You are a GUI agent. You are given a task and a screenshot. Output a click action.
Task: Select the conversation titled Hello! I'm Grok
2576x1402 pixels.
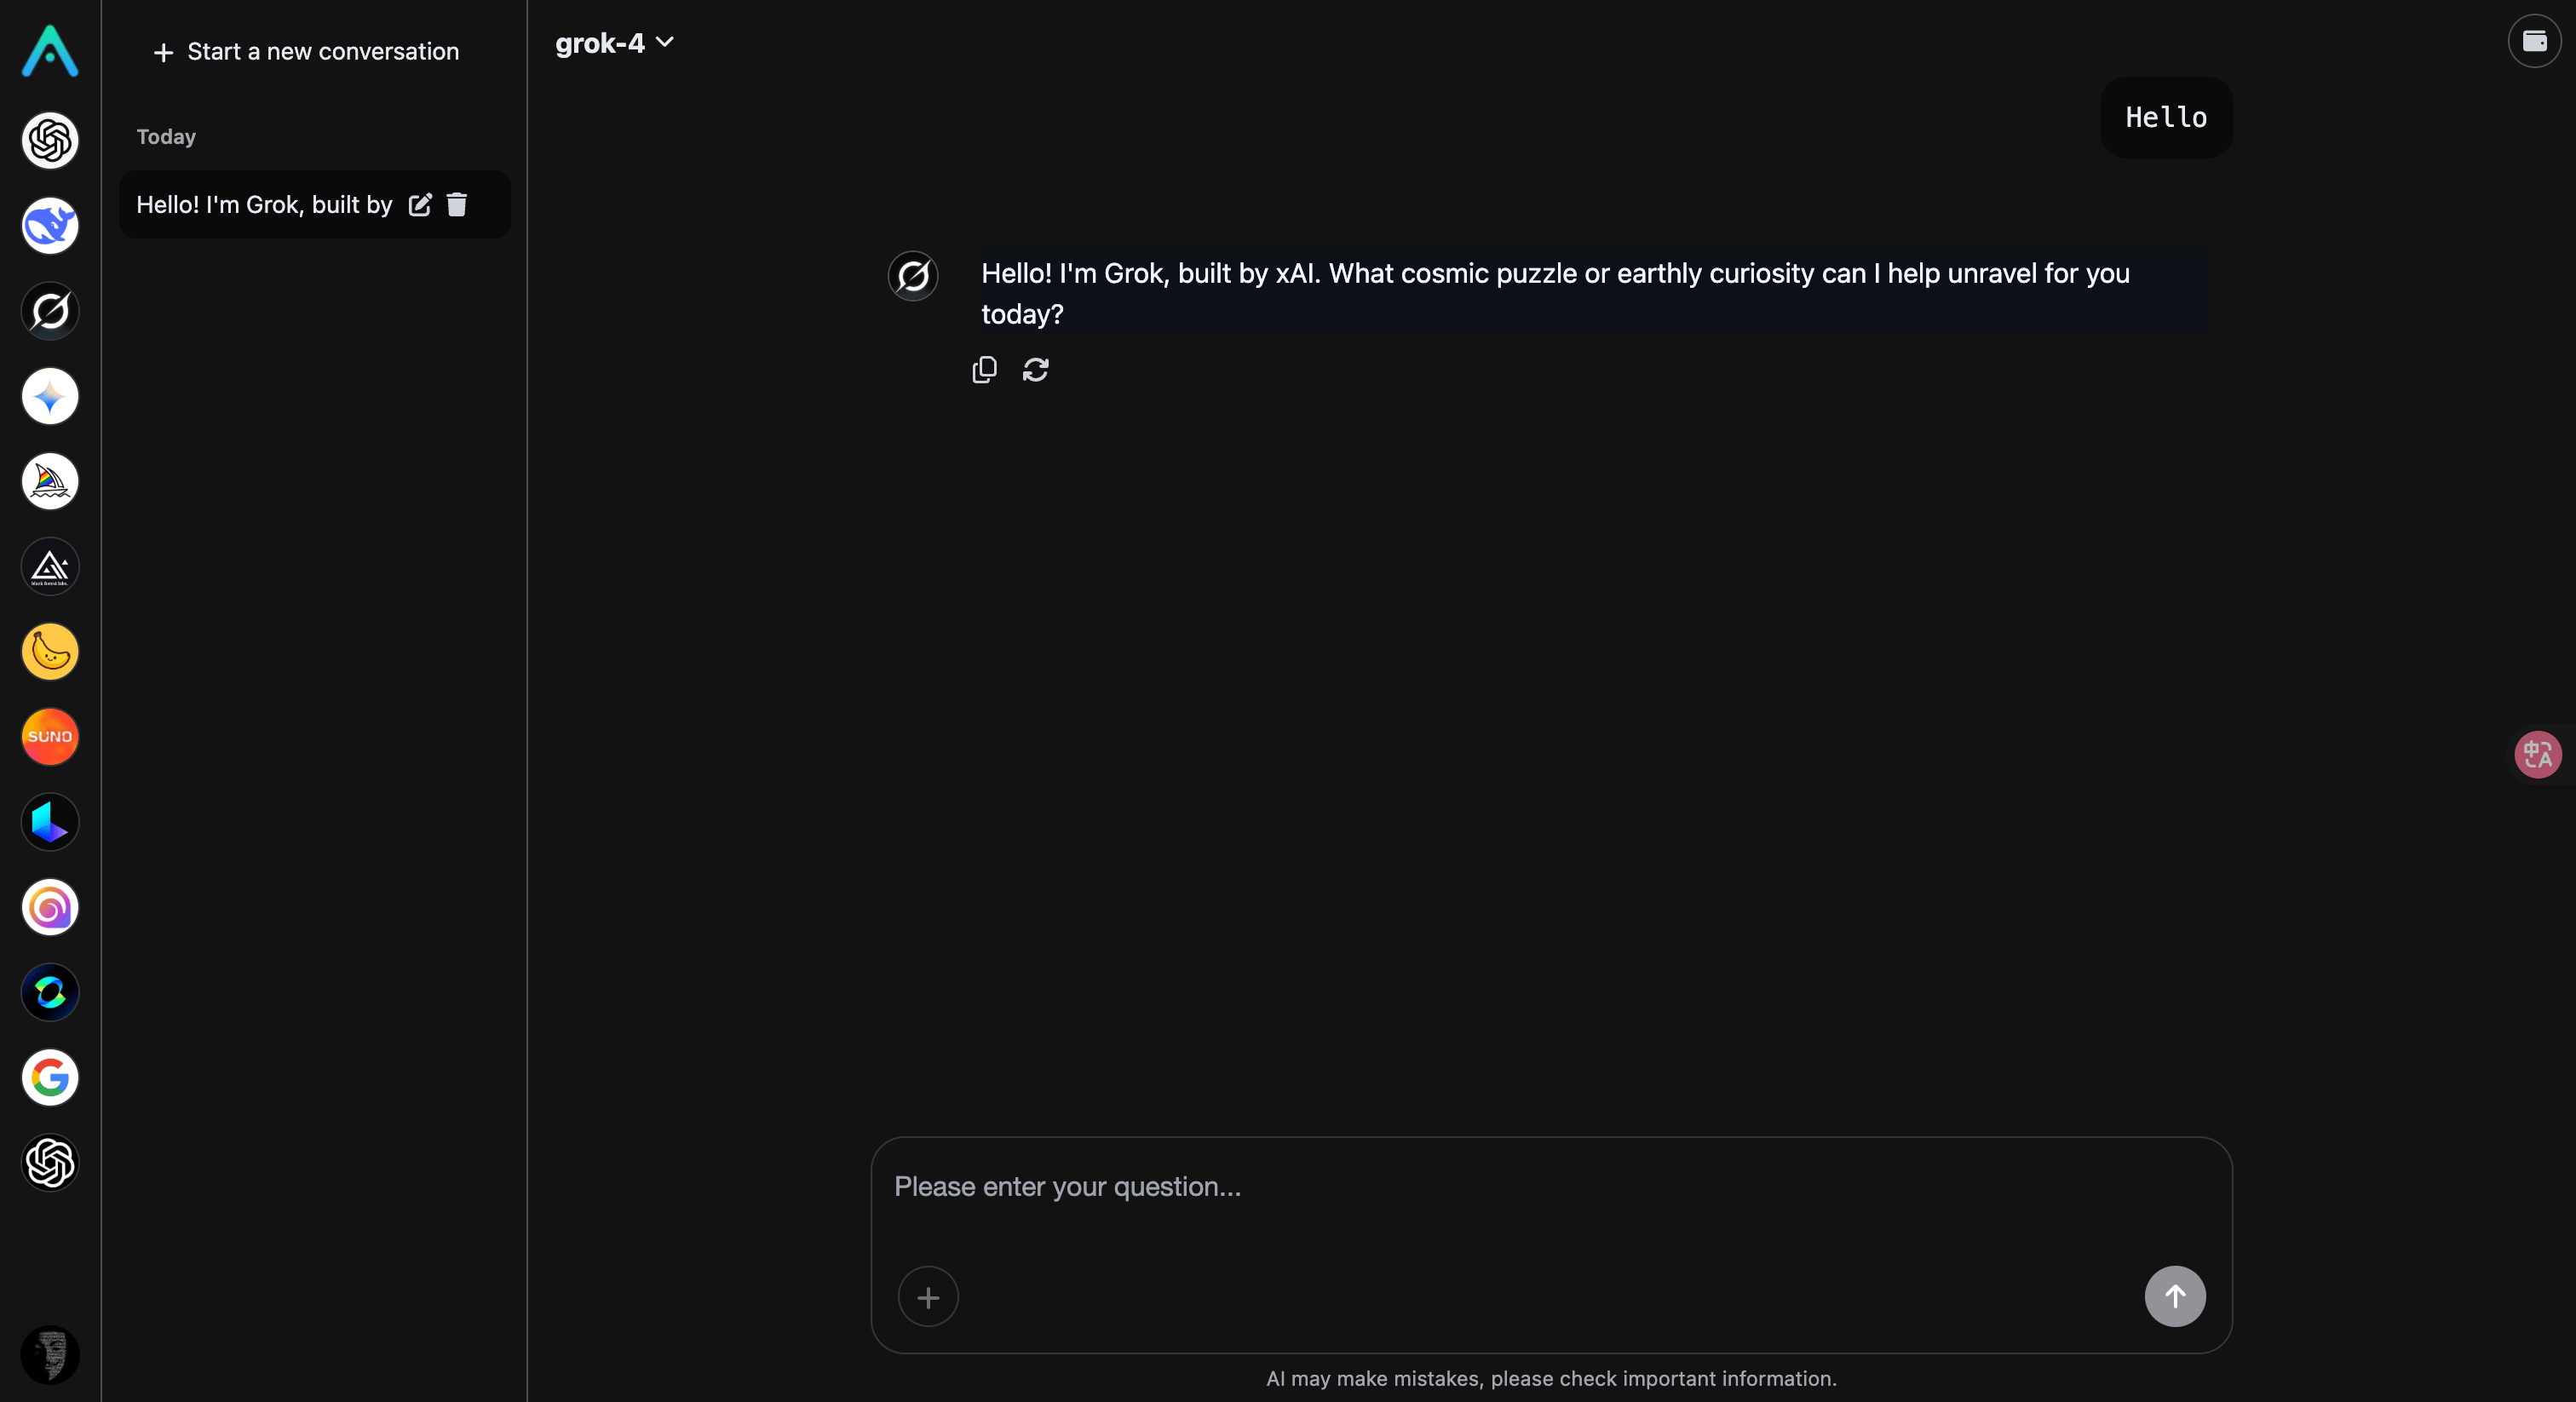pyautogui.click(x=263, y=204)
